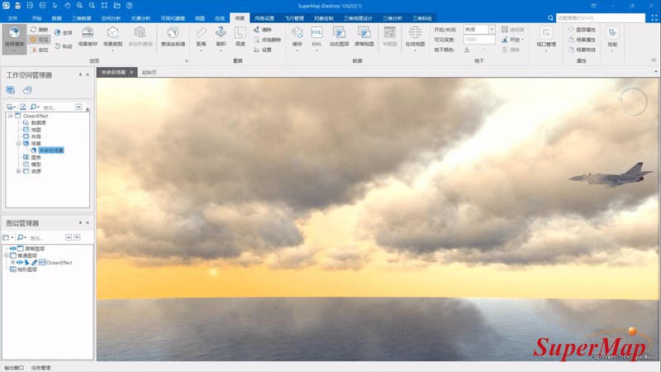Open the 在线地图 online map globe
Screen dimensions: 661x372
pos(416,36)
